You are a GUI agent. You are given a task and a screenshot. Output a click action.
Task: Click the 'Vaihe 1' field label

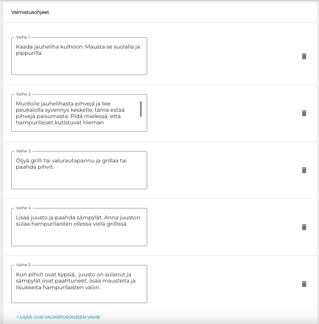coord(23,37)
